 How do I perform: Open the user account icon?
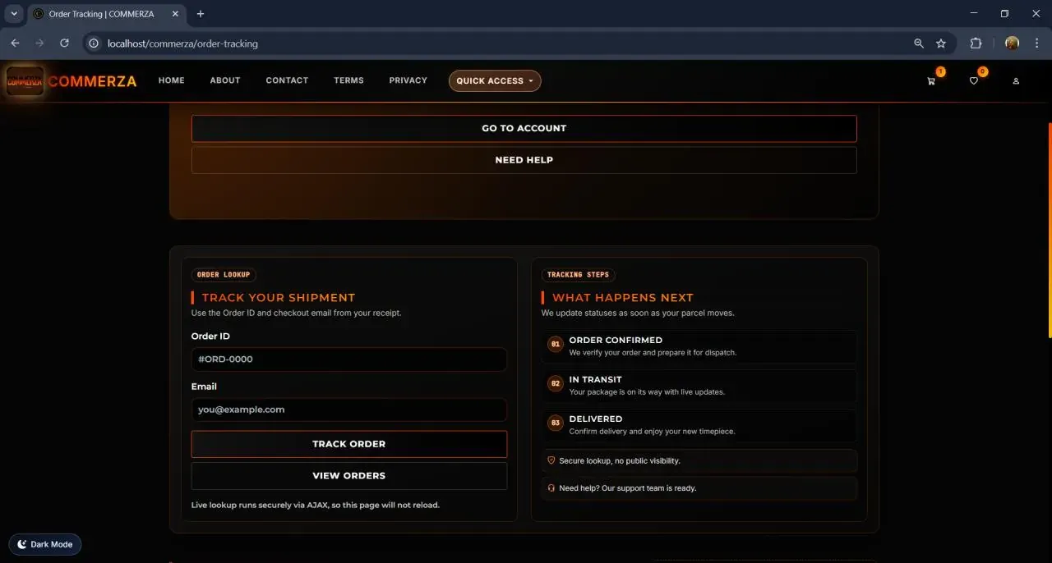1016,81
